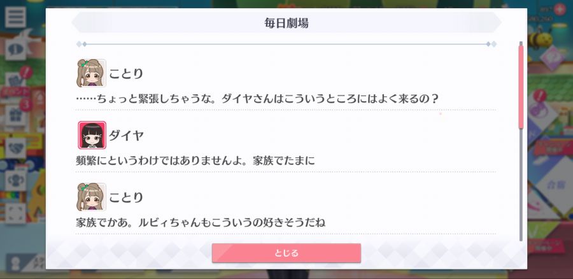Tap the handshake friends icon
573x279 pixels.
pos(15,148)
